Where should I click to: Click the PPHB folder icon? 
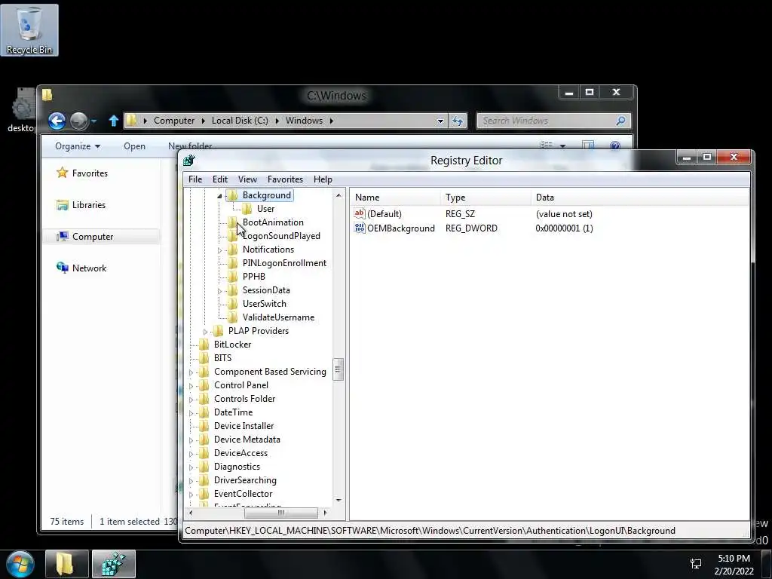232,277
